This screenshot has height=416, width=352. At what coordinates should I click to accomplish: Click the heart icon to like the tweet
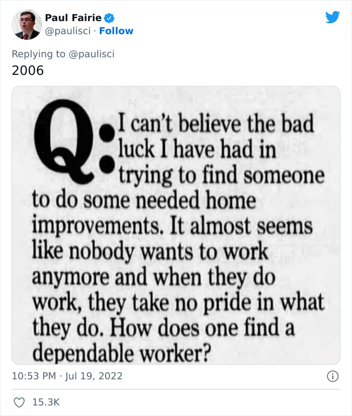tap(20, 401)
